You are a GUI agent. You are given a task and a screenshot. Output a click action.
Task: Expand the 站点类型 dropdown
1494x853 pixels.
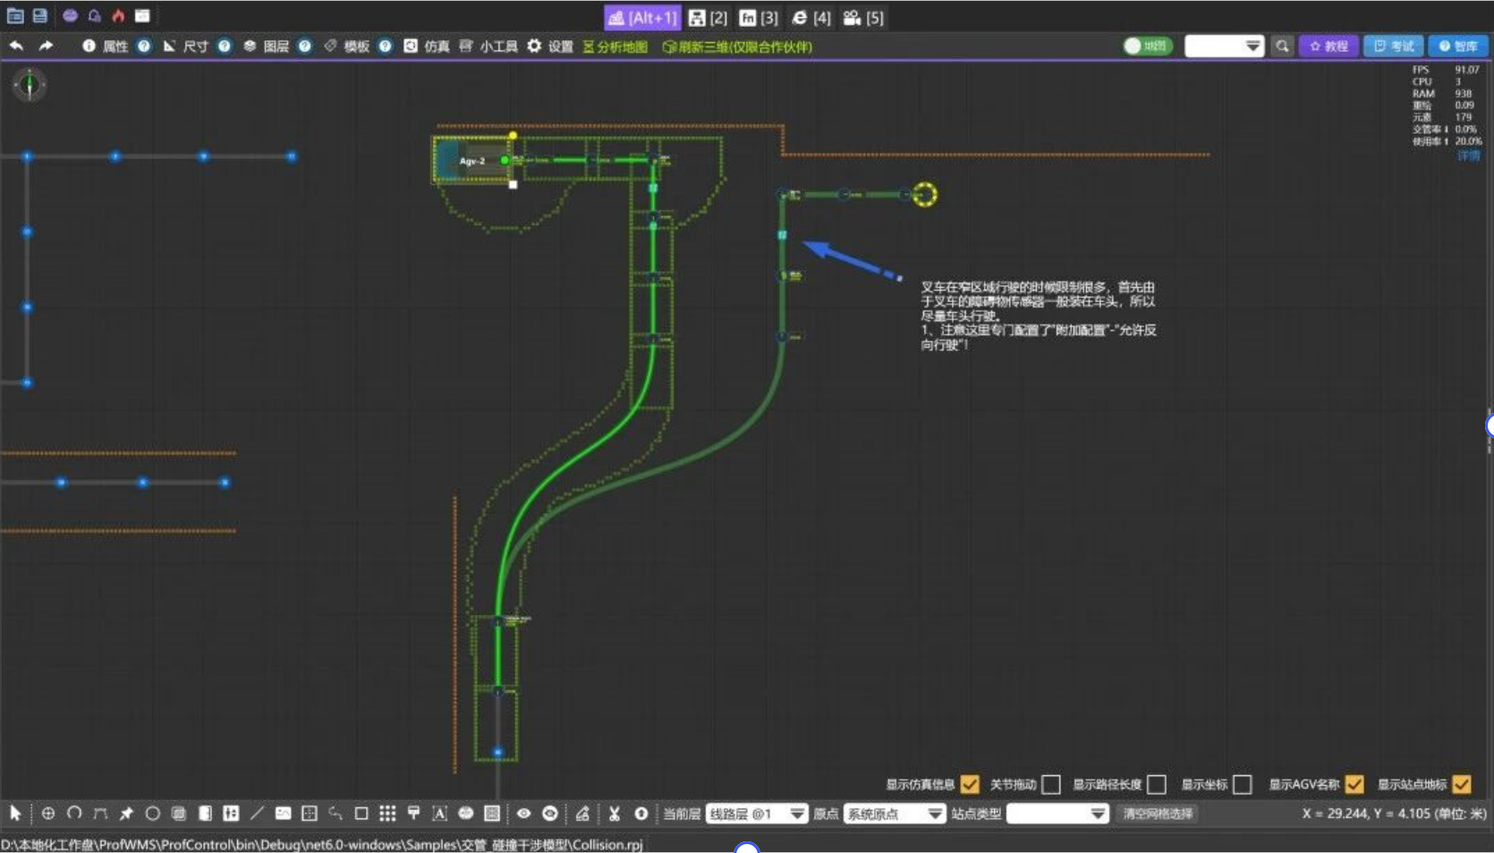pos(1057,814)
